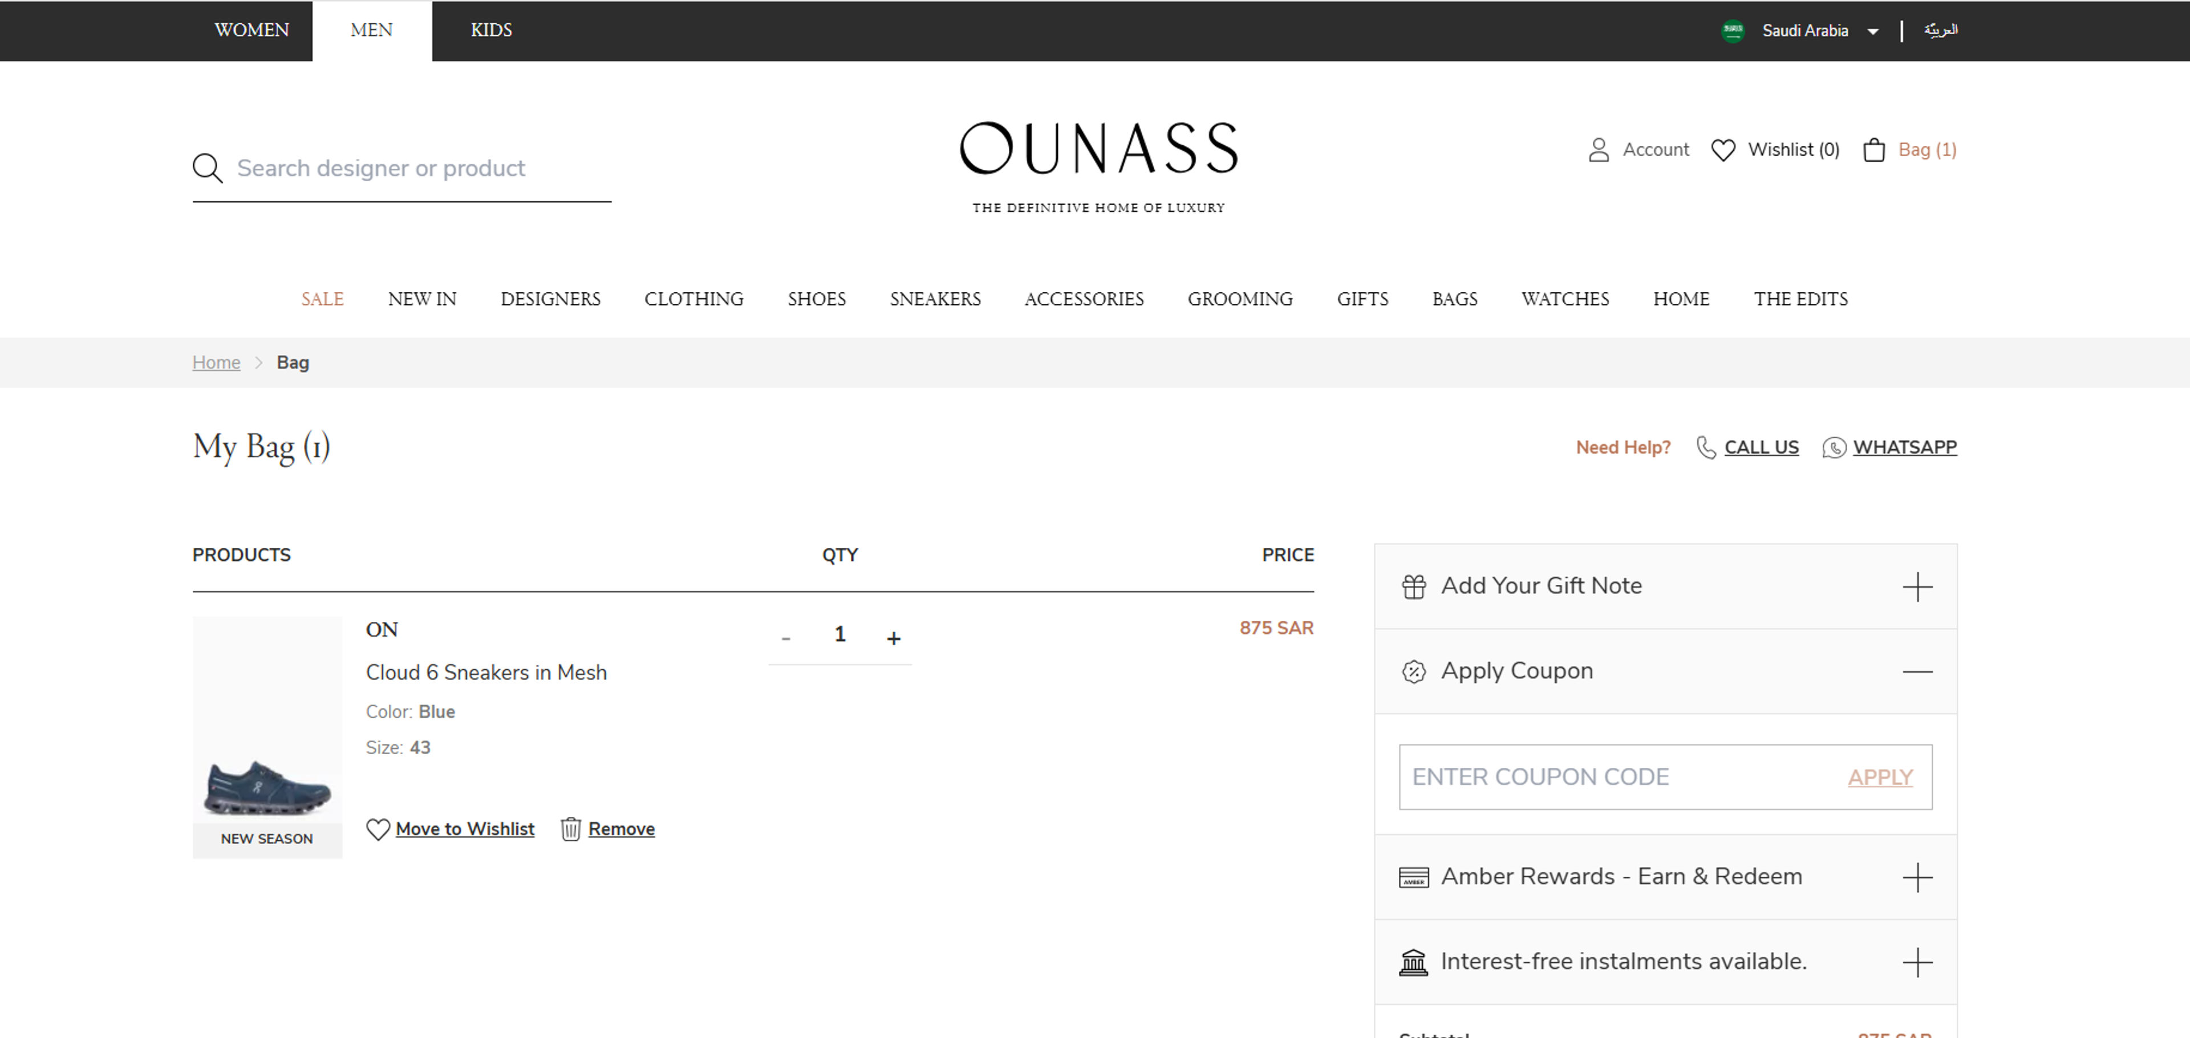Open the NEW IN menu
Viewport: 2190px width, 1038px height.
(x=421, y=299)
